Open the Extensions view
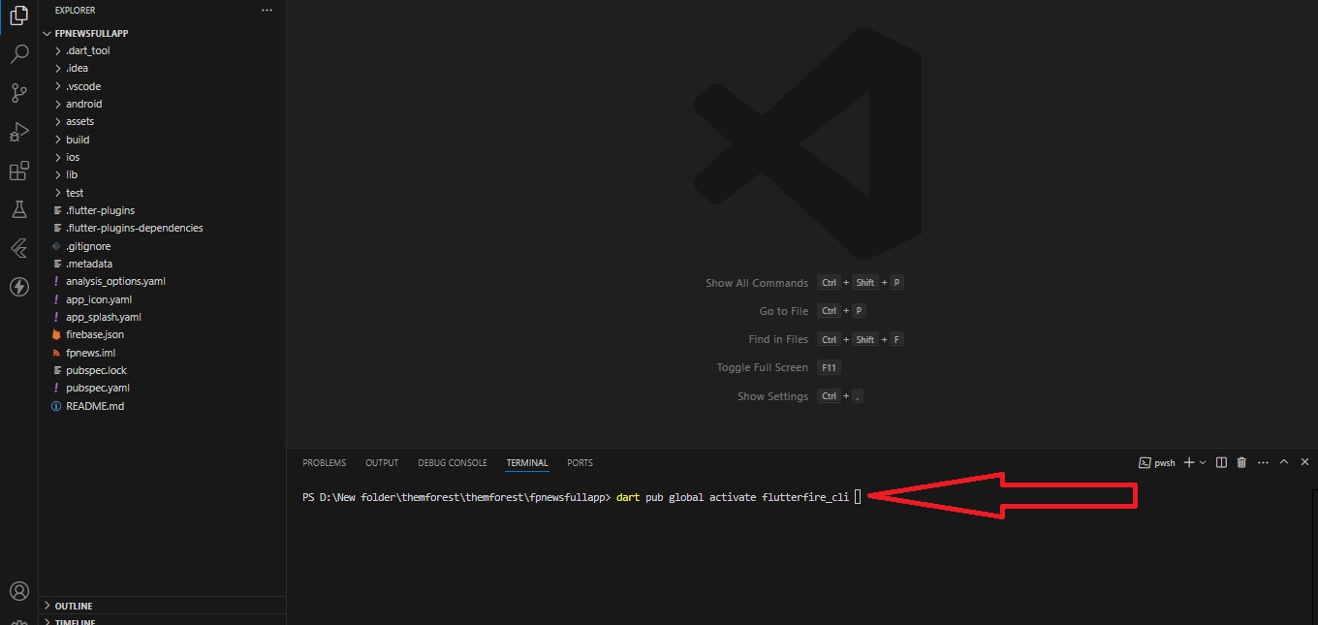1318x625 pixels. coord(18,172)
